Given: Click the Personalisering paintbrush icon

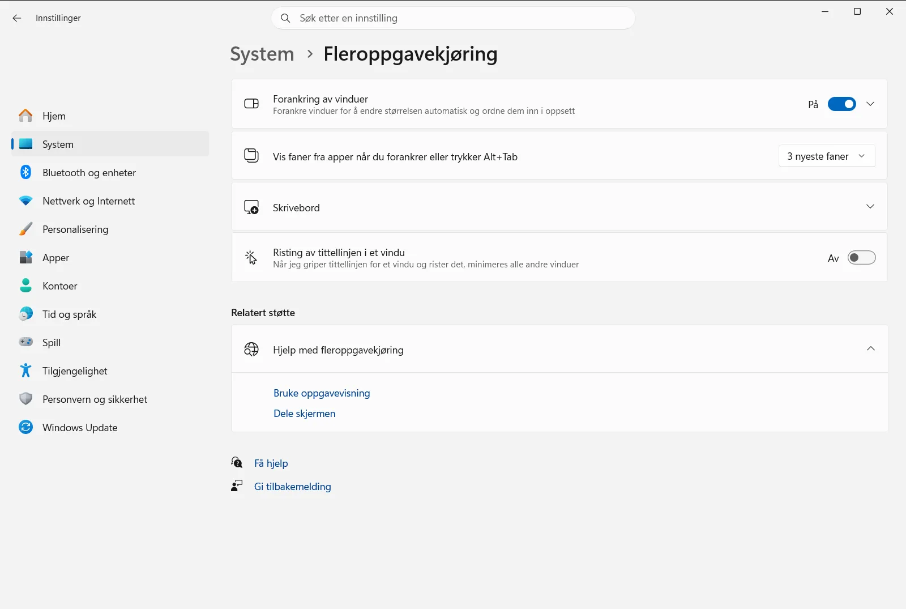Looking at the screenshot, I should tap(25, 229).
